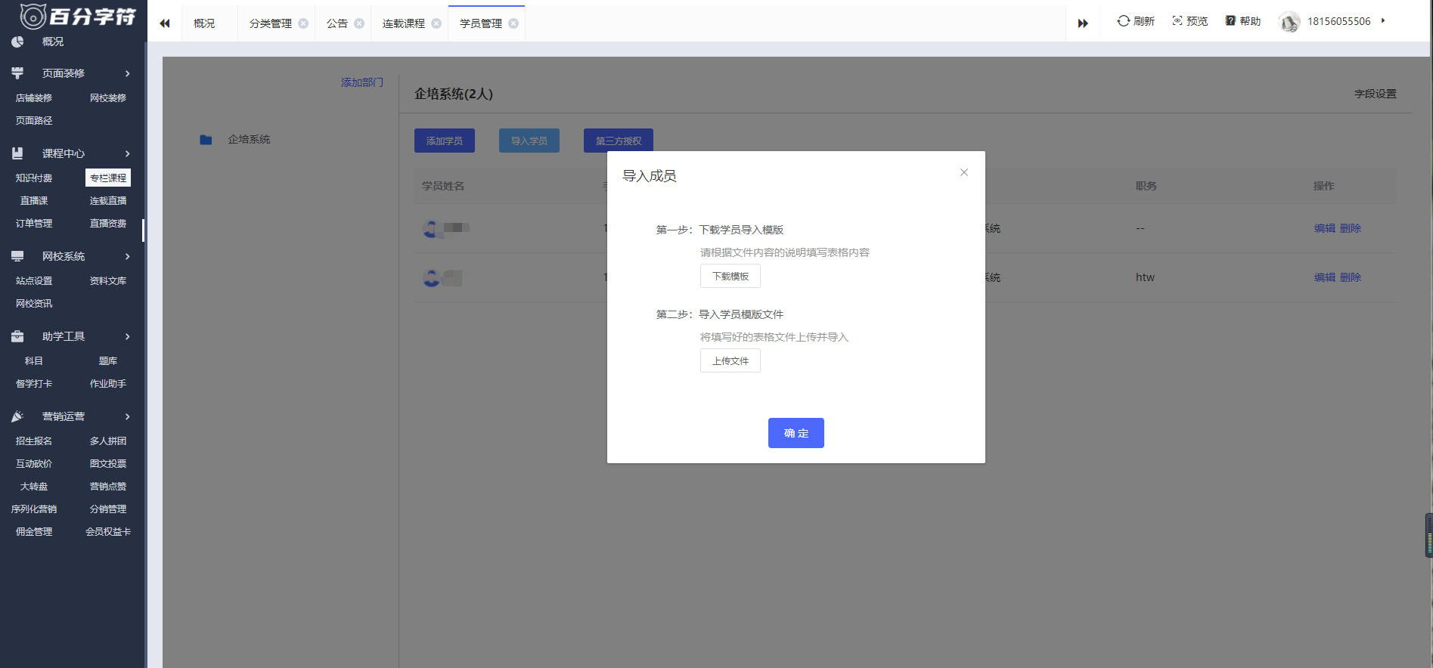Screen dimensions: 1433x668
Task: Click the 添加部门 link
Action: tap(361, 82)
